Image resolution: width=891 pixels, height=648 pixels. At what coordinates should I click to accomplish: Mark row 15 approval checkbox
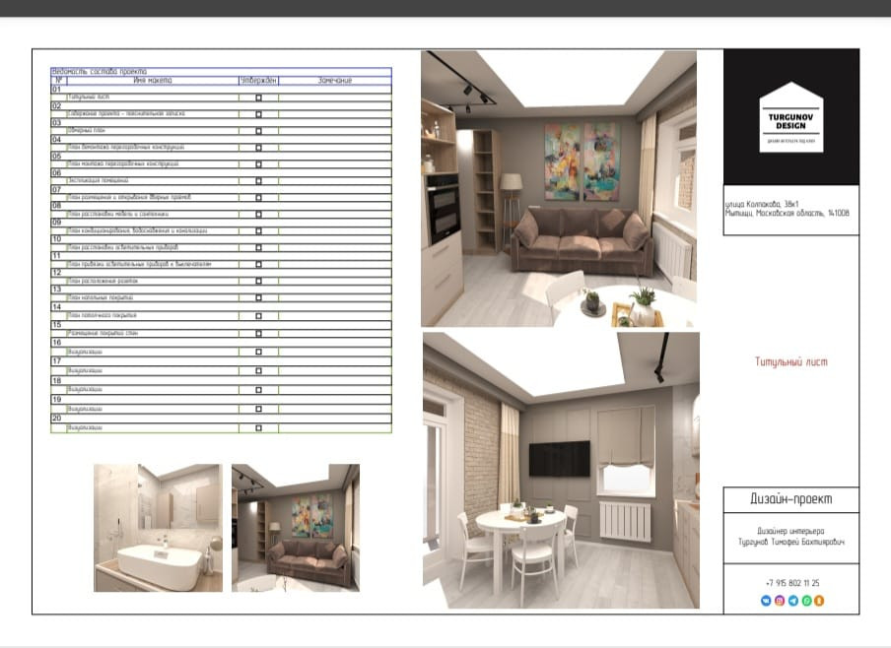click(x=259, y=329)
